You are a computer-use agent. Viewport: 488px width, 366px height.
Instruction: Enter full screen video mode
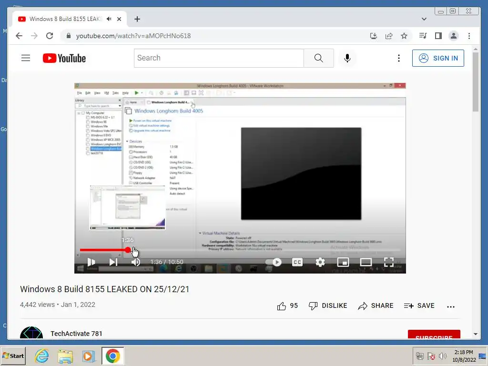389,262
